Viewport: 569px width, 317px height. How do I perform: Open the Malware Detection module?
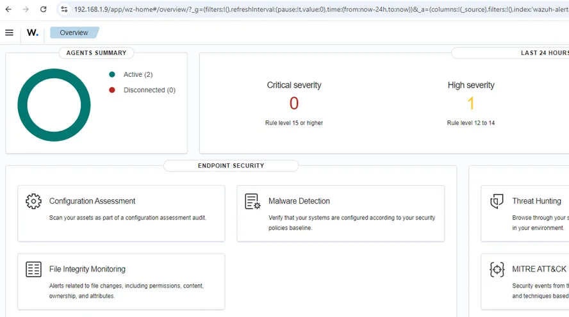click(340, 213)
